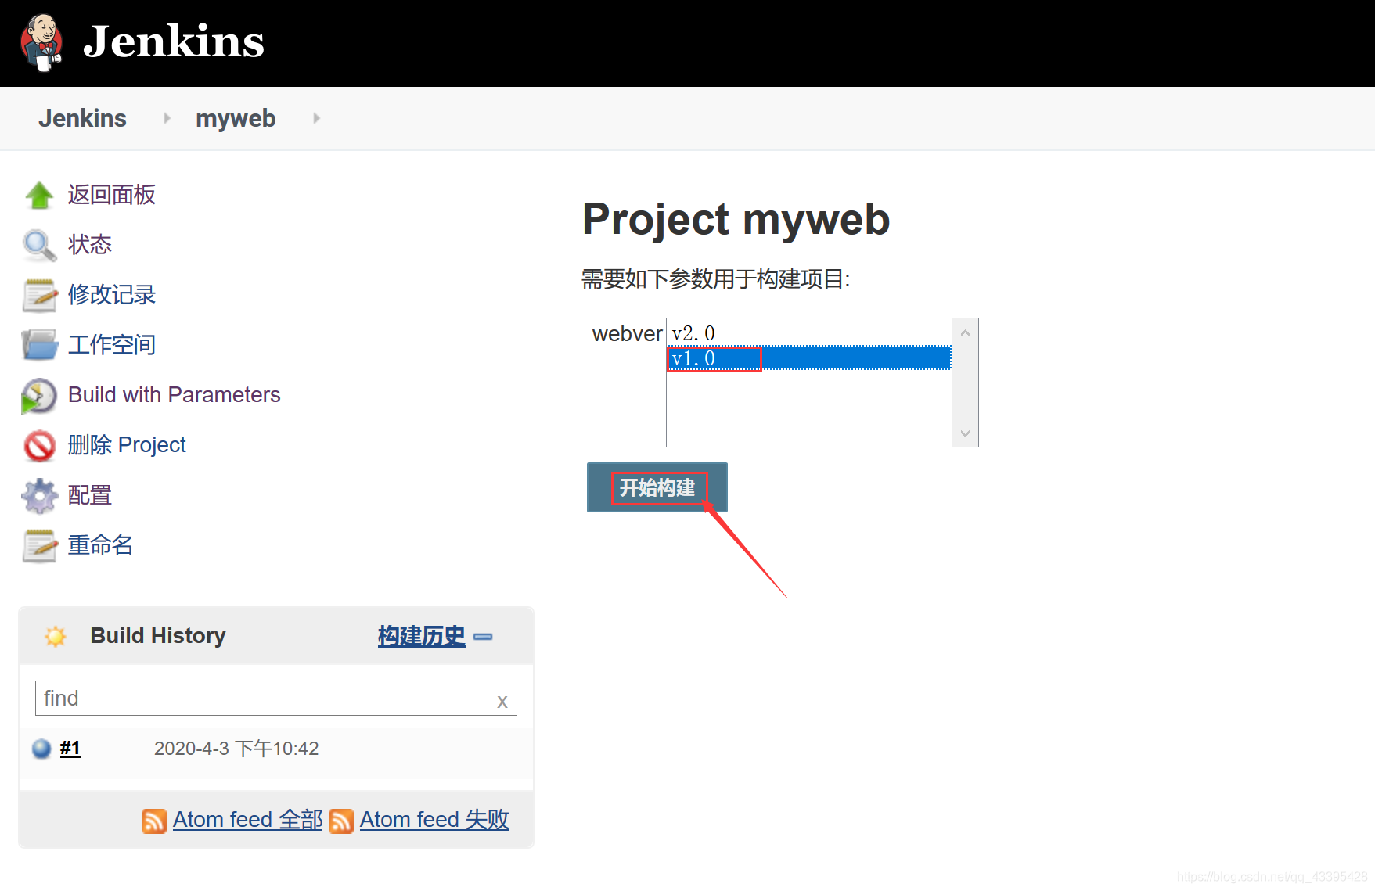The width and height of the screenshot is (1375, 891).
Task: Open the myweb breadcrumb dropdown arrow
Action: 316,118
